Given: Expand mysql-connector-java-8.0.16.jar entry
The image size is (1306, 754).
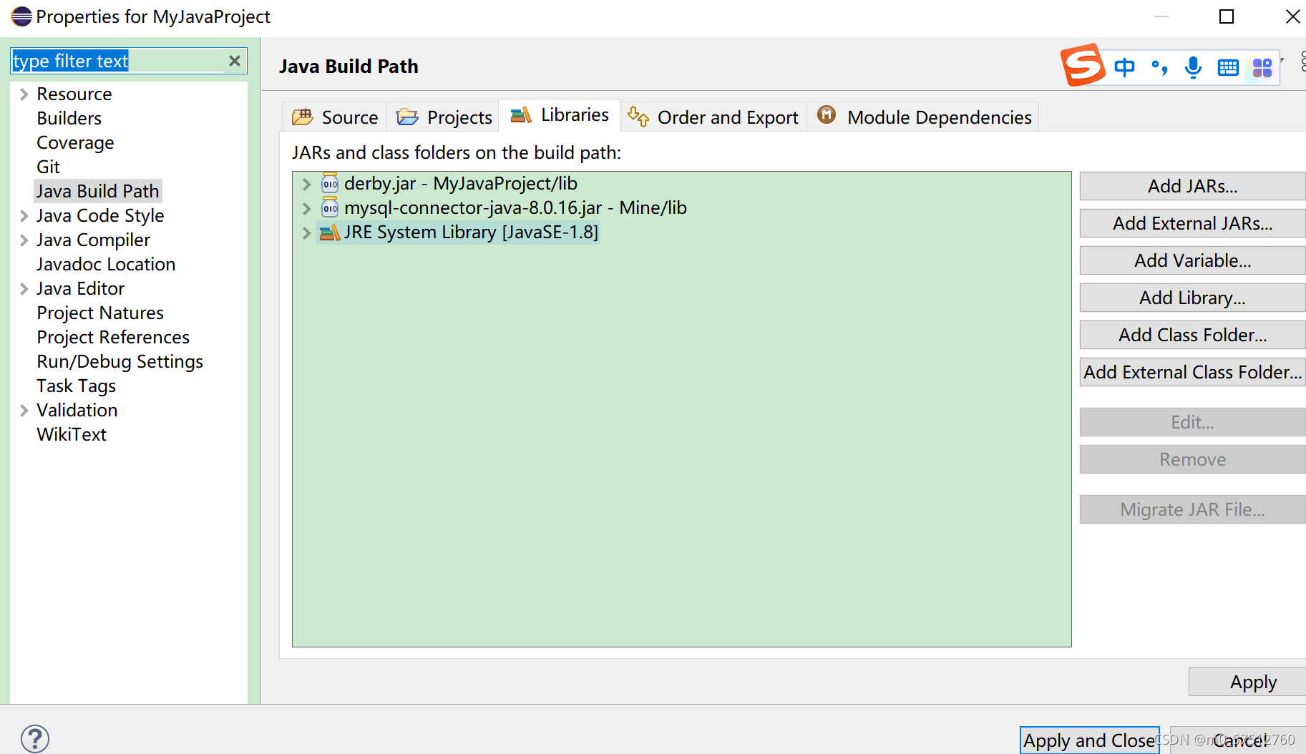Looking at the screenshot, I should 306,207.
